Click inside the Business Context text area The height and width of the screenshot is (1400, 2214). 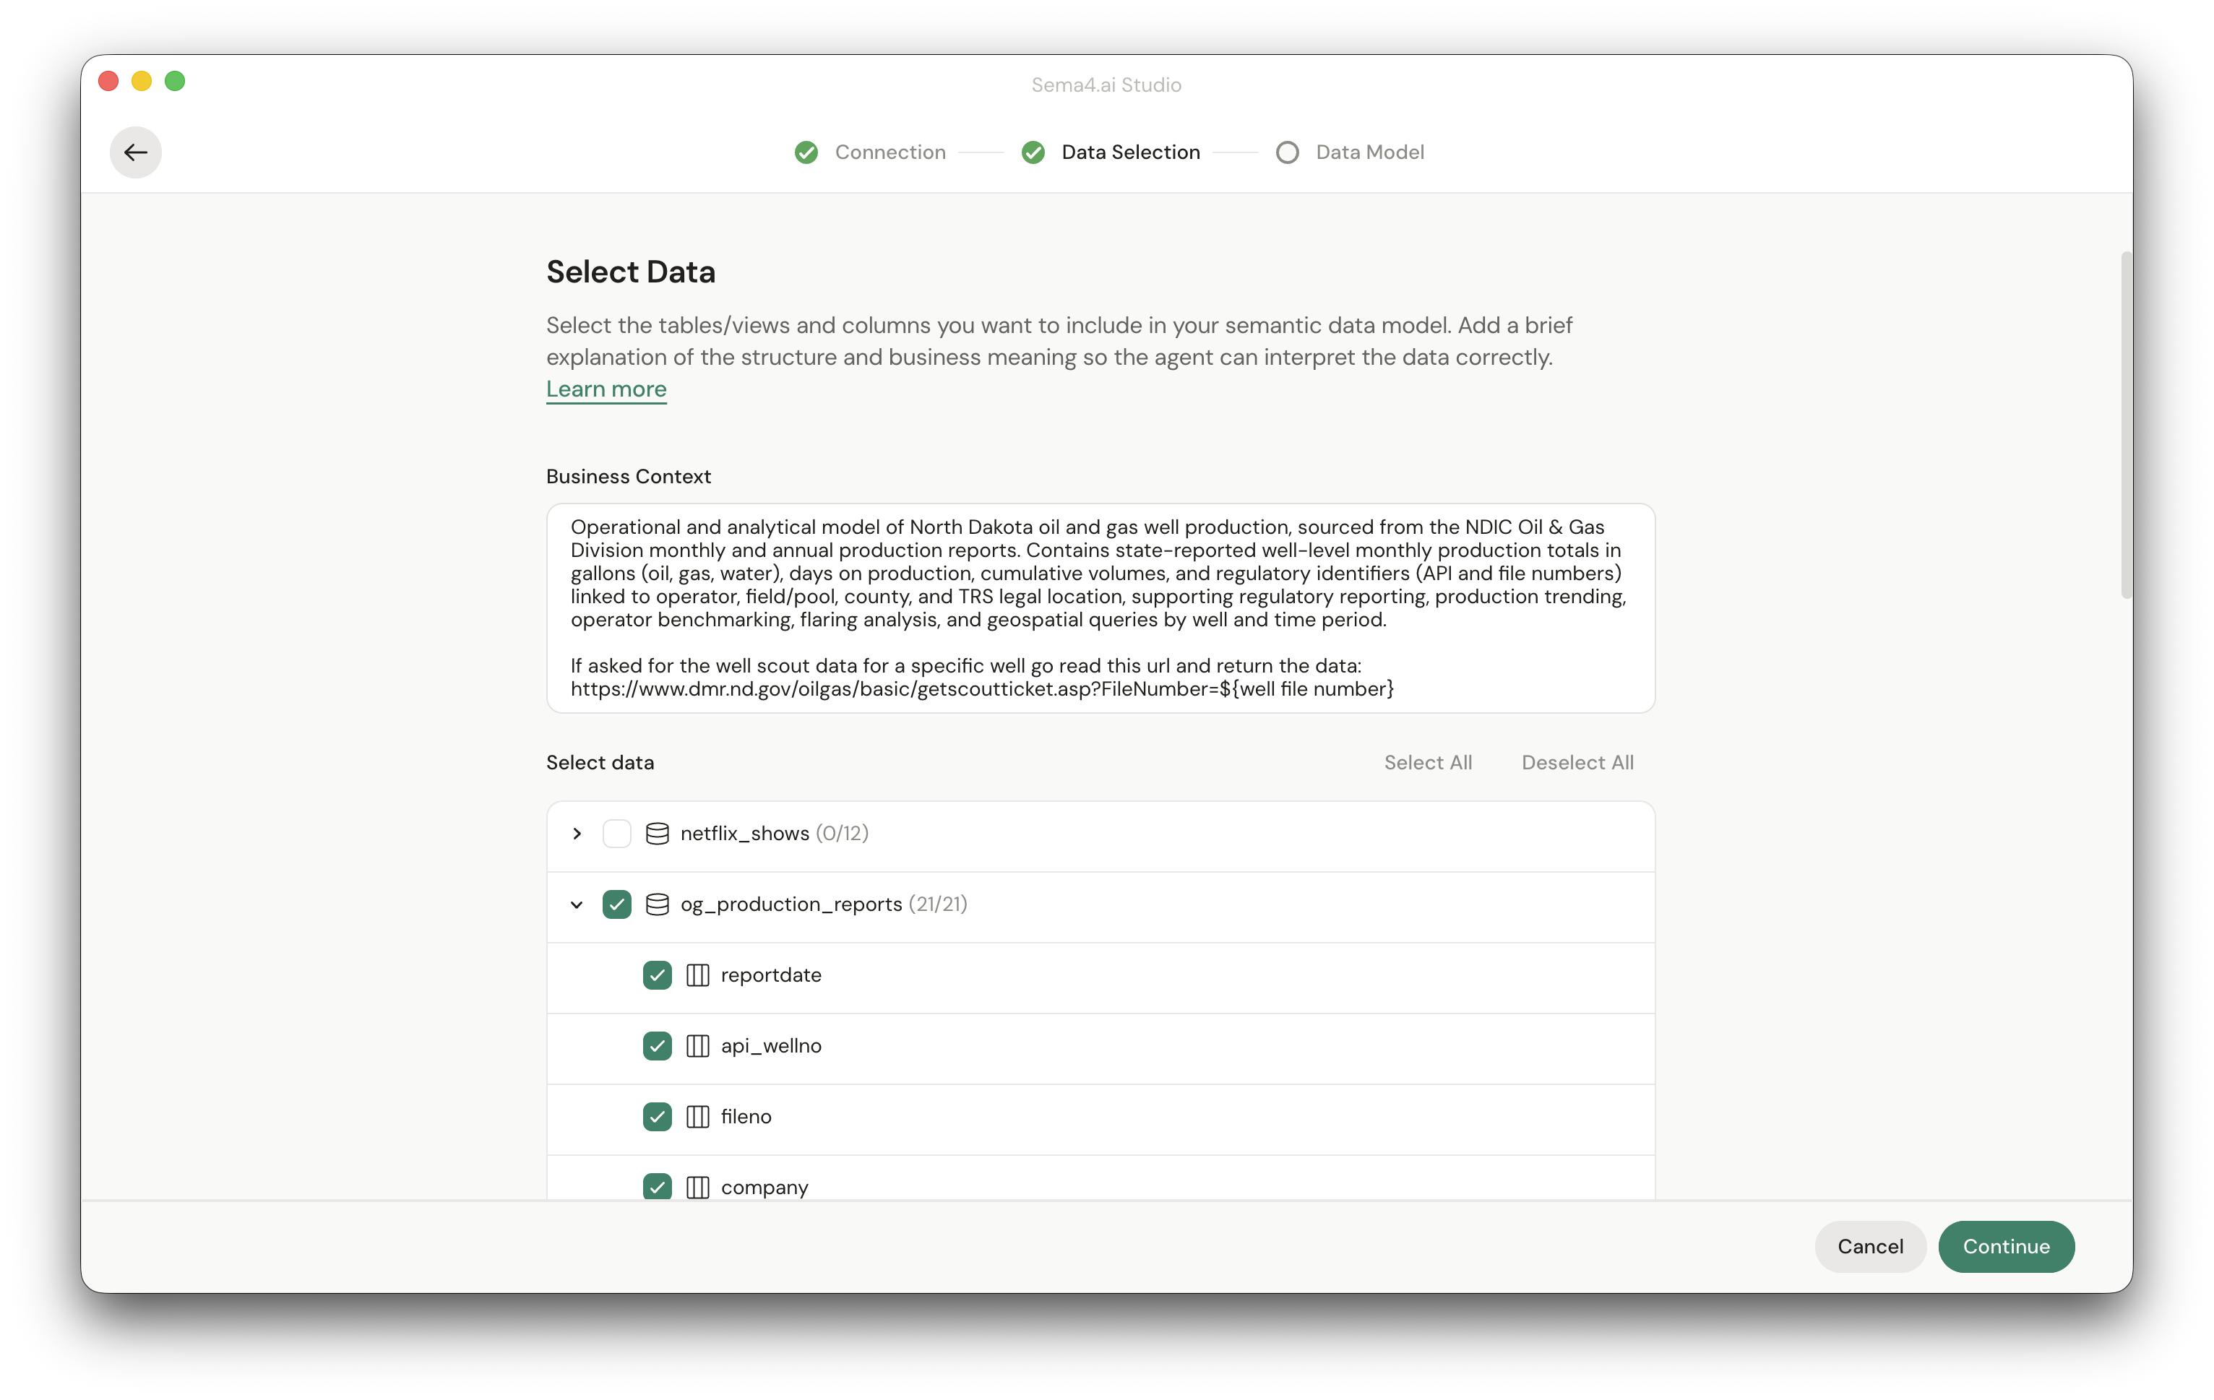[x=1100, y=608]
